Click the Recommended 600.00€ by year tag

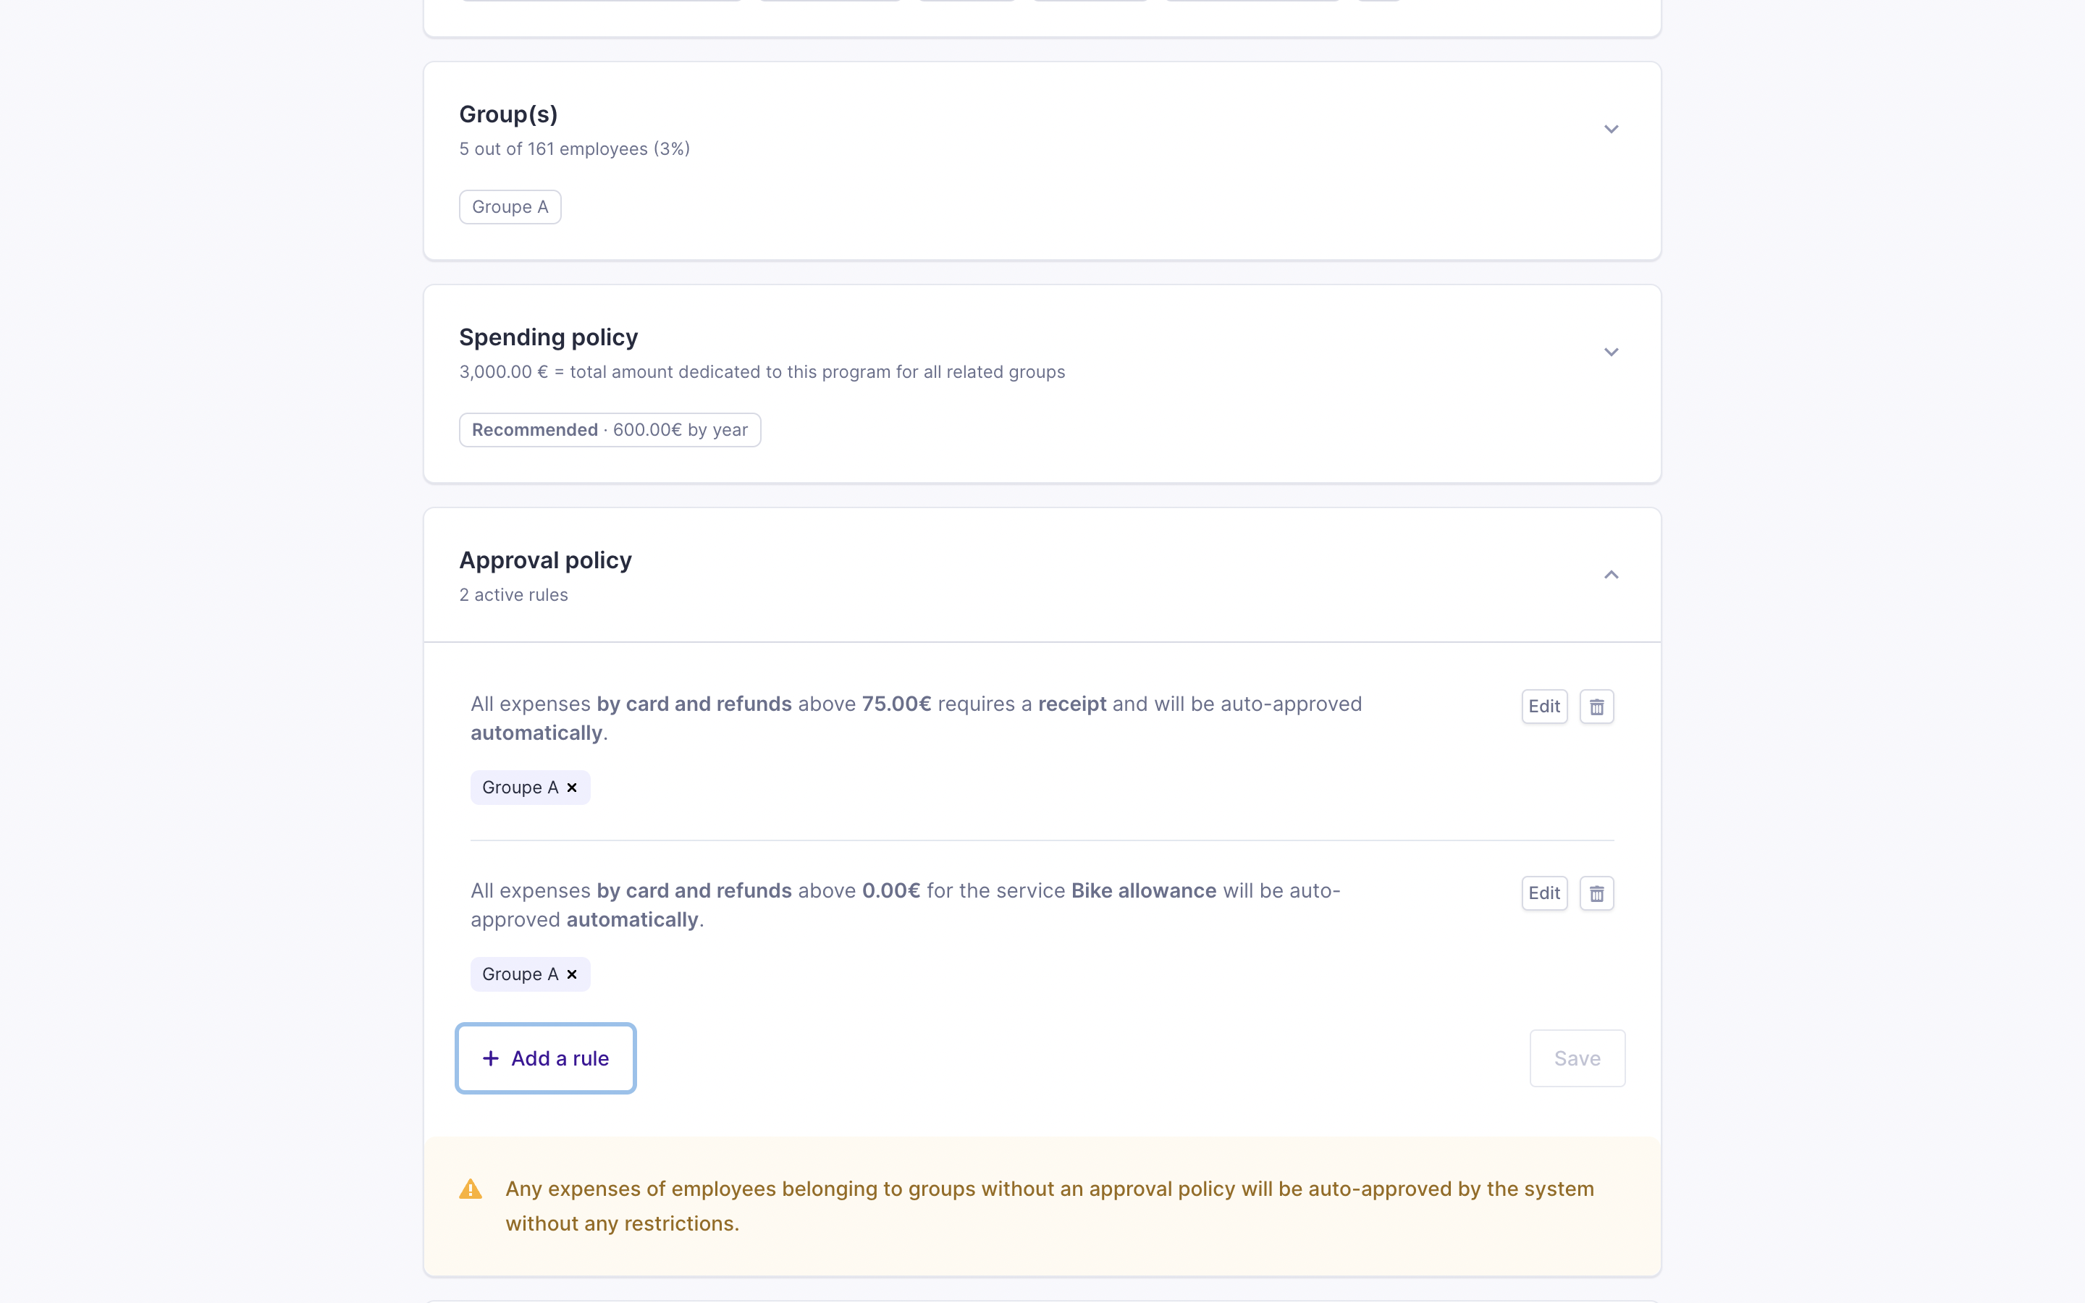(610, 430)
